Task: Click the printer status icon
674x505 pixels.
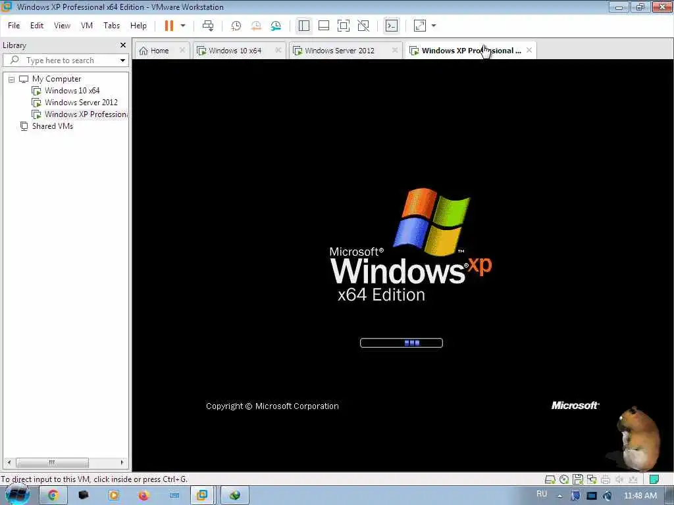Action: [606, 479]
